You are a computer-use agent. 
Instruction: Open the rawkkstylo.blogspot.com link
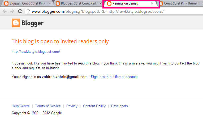(36, 52)
